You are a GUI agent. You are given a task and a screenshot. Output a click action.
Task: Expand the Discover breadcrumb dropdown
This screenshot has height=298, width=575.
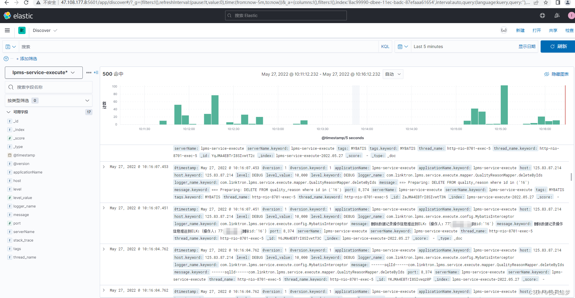coord(45,30)
